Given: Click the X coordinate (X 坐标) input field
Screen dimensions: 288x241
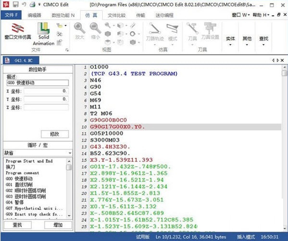Looking at the screenshot, I should pyautogui.click(x=46, y=91).
